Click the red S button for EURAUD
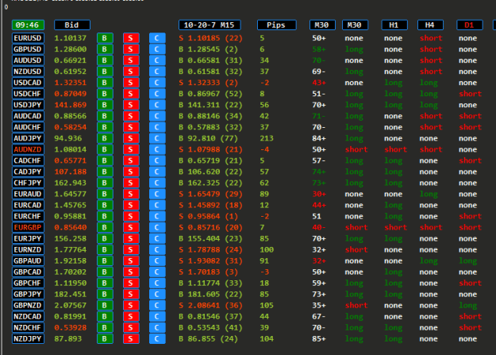The image size is (496, 355). (x=131, y=194)
